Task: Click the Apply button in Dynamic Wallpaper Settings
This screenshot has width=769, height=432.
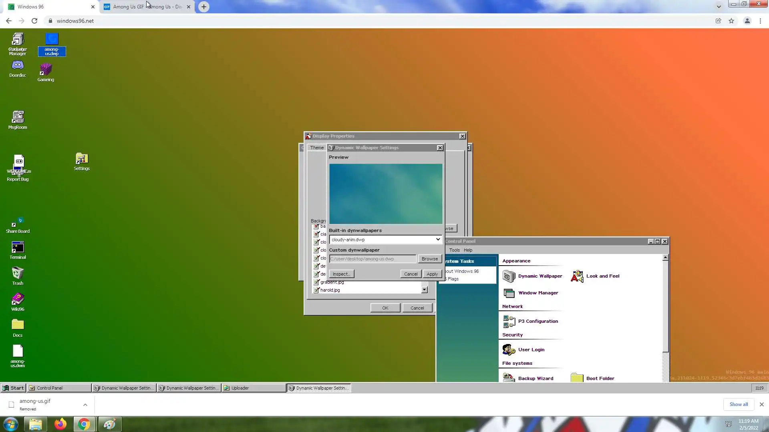Action: click(432, 274)
